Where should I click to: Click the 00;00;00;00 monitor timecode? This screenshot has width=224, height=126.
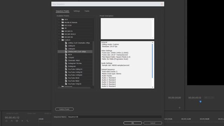pyautogui.click(x=175, y=98)
